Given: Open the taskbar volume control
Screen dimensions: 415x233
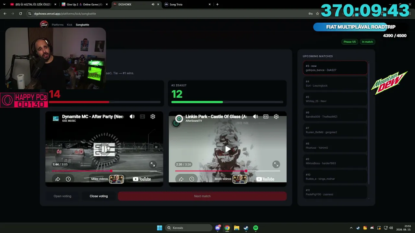Looking at the screenshot, I should point(391,228).
